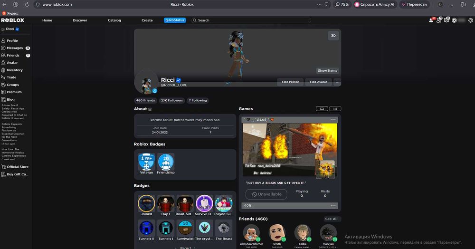Image resolution: width=475 pixels, height=249 pixels.
Task: Click the RoStatus extension button
Action: [175, 20]
